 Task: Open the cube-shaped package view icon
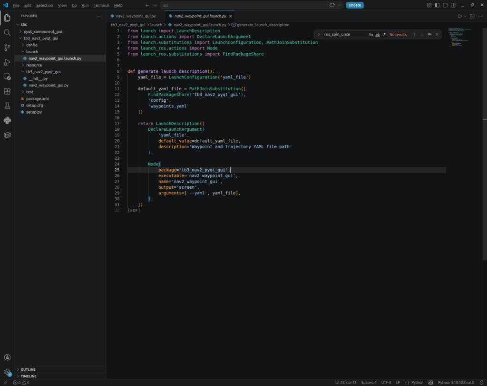[x=7, y=135]
